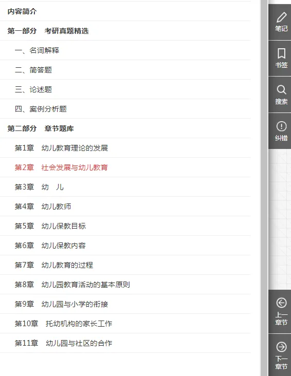Screen dimensions: 291x376
Task: Go to next chapter 下一章节
Action: click(281, 355)
